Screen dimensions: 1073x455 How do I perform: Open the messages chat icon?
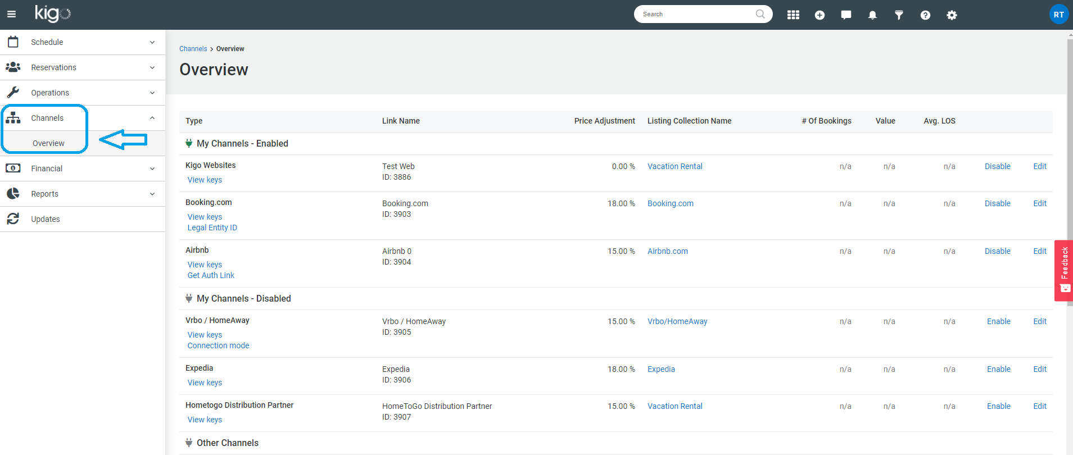click(x=846, y=15)
